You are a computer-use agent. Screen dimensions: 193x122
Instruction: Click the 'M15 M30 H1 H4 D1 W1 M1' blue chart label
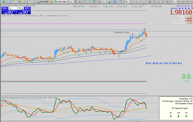point(164,63)
